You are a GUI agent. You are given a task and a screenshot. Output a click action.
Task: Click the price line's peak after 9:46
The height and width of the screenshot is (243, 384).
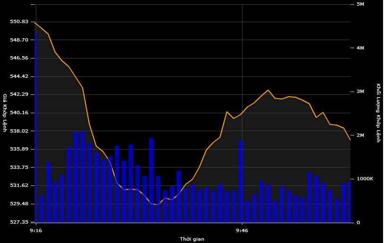click(268, 90)
